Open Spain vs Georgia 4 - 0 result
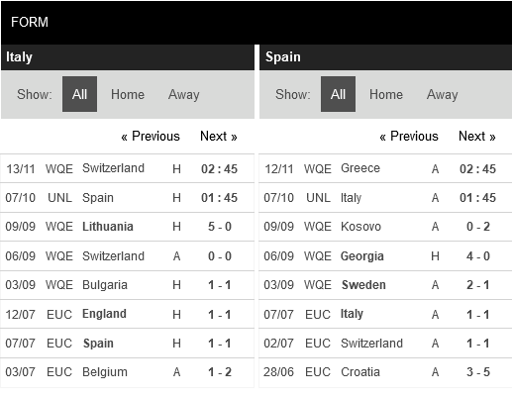512x397 pixels. click(385, 255)
